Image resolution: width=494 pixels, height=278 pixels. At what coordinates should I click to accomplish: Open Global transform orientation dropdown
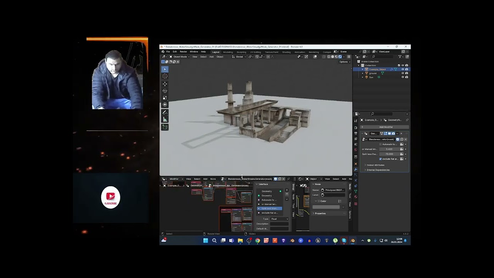pos(239,57)
